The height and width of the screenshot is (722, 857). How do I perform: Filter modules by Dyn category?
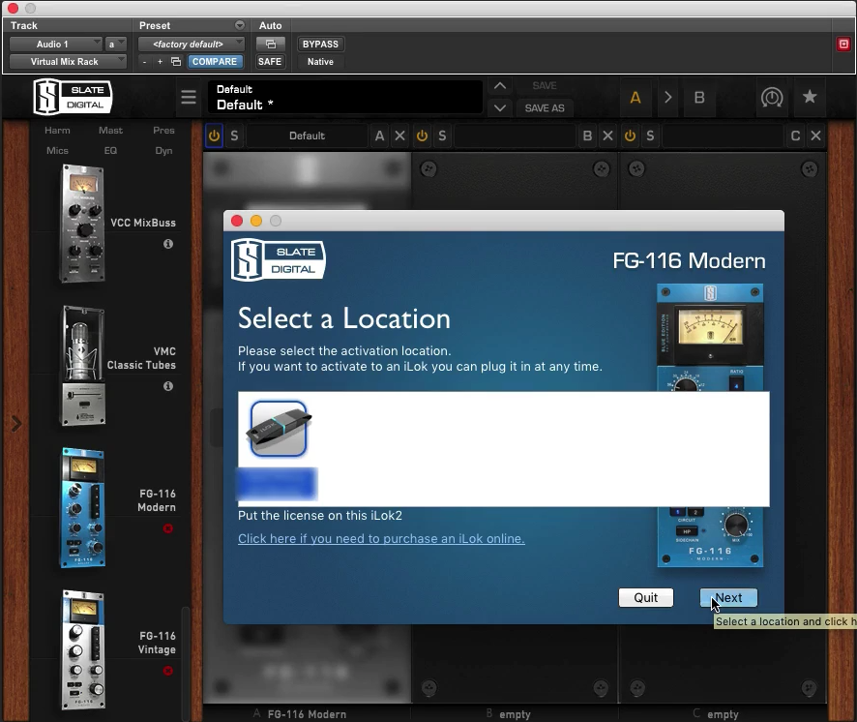pos(163,150)
